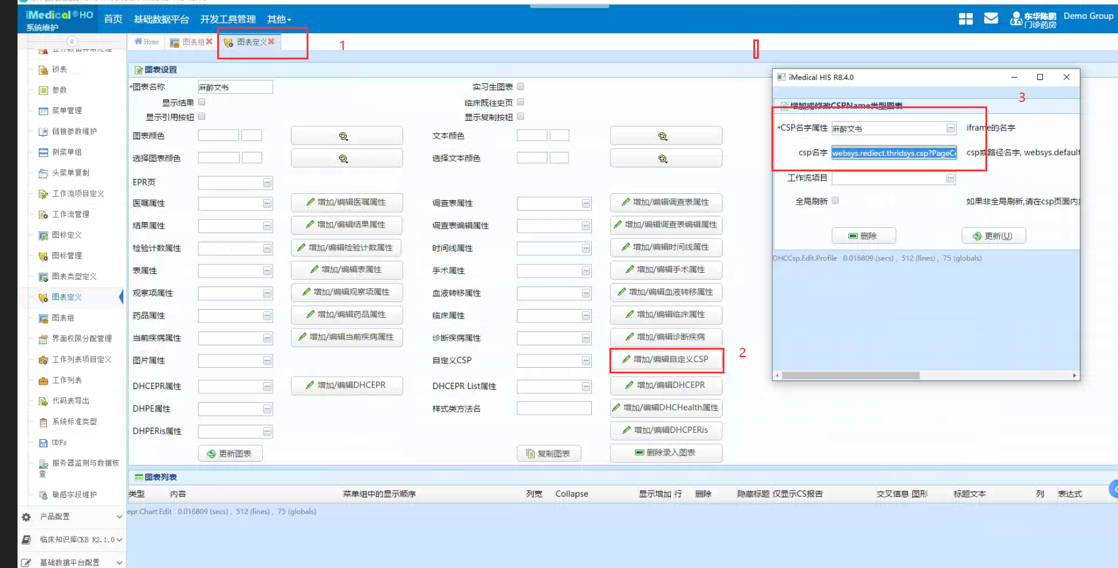This screenshot has width=1118, height=568.
Task: Open the 首页 menu
Action: (x=113, y=19)
